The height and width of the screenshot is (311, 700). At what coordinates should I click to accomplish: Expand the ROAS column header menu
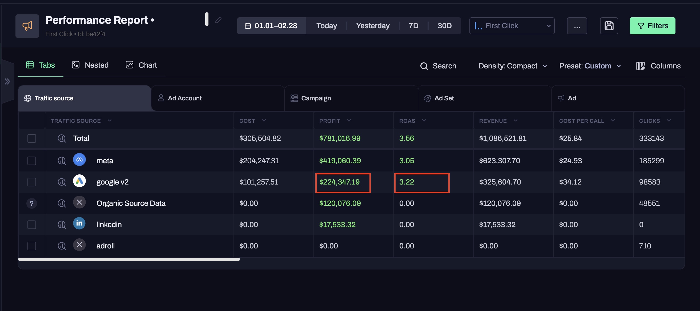tap(424, 121)
